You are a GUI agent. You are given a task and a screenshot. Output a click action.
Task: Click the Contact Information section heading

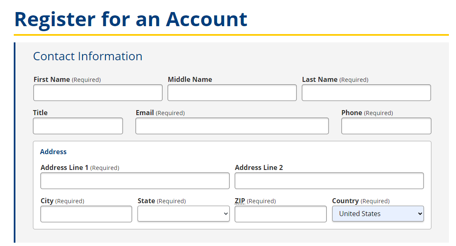click(x=88, y=56)
